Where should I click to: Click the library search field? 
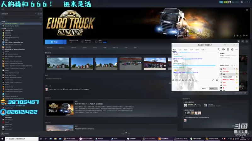coord(20,18)
